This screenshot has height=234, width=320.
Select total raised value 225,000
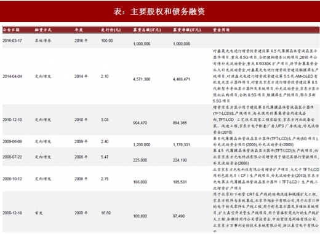pos(140,160)
